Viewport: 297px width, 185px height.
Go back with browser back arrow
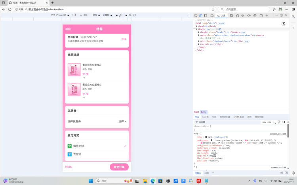4,9
